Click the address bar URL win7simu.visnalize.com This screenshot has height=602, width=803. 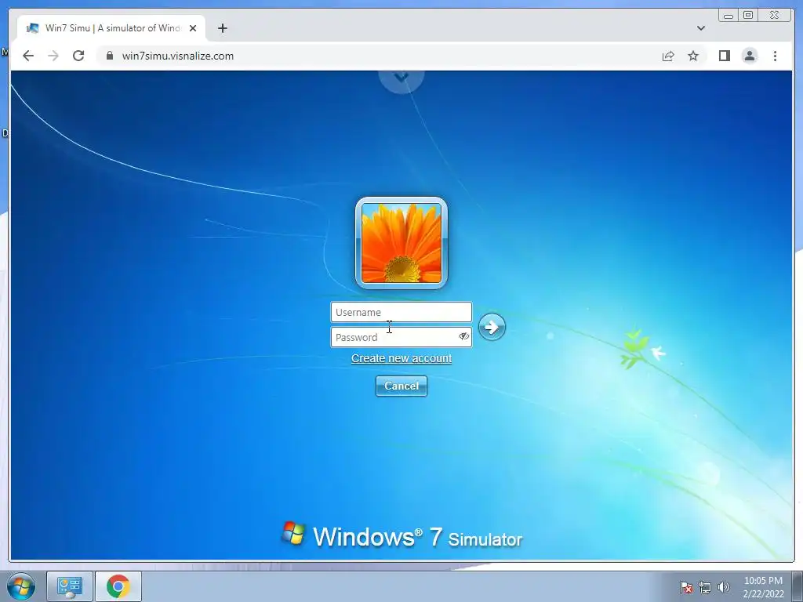[x=178, y=56]
